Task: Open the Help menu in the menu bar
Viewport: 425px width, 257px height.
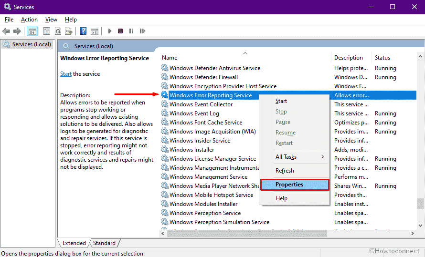Action: tap(71, 20)
